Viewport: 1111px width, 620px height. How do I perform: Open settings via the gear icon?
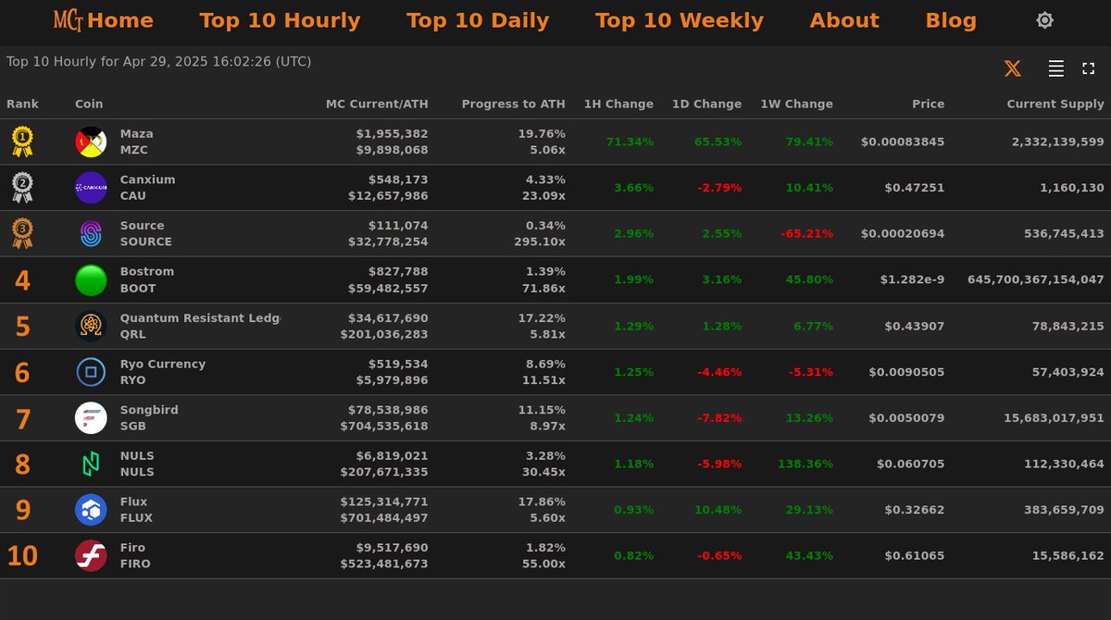point(1044,20)
